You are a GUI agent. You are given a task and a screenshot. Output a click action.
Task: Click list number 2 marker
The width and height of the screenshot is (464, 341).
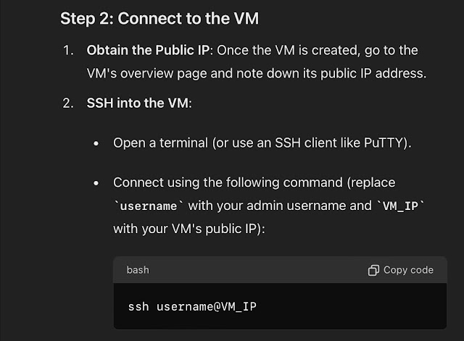[x=68, y=104]
